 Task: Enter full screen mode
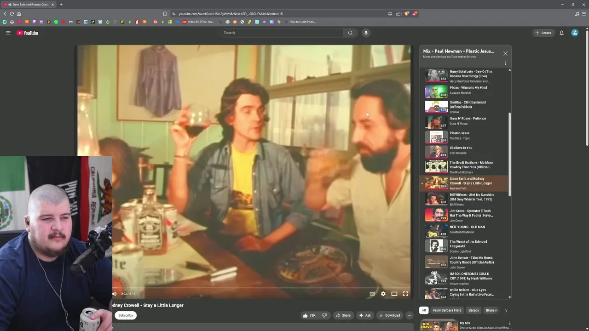(x=405, y=294)
